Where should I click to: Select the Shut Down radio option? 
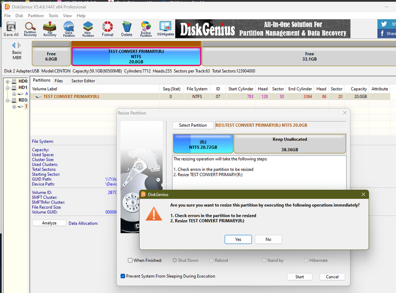pos(174,260)
